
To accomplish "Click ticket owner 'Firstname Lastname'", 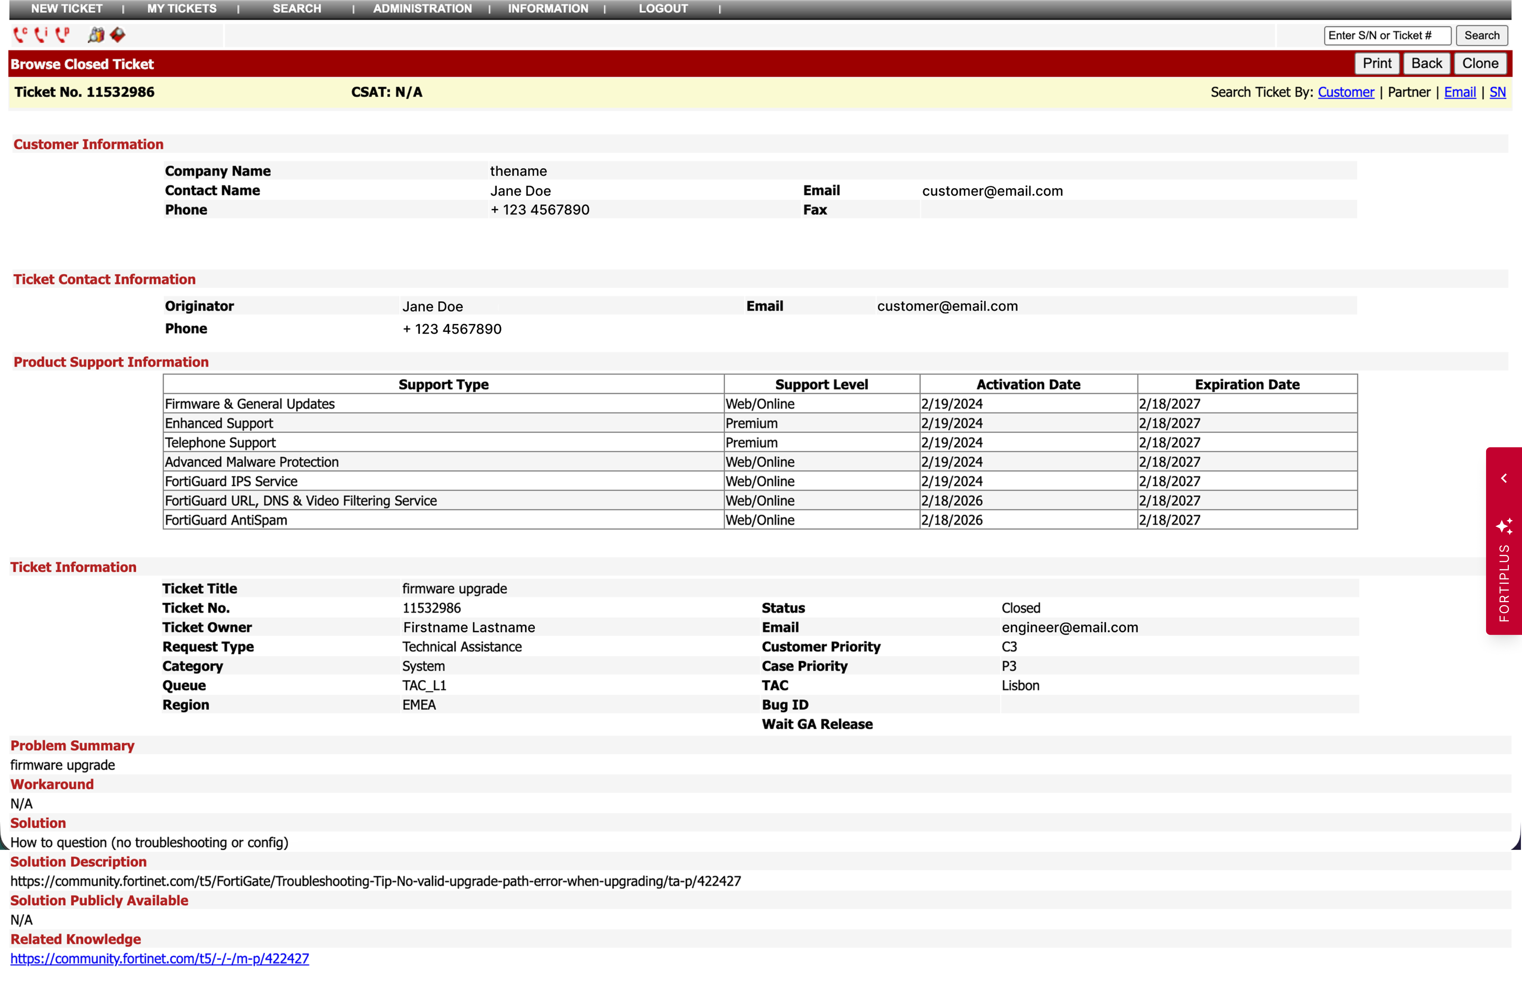I will [x=469, y=627].
